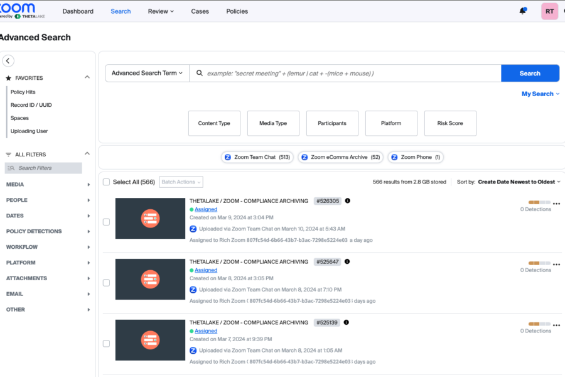Tick the Select All (566) checkbox

click(106, 182)
